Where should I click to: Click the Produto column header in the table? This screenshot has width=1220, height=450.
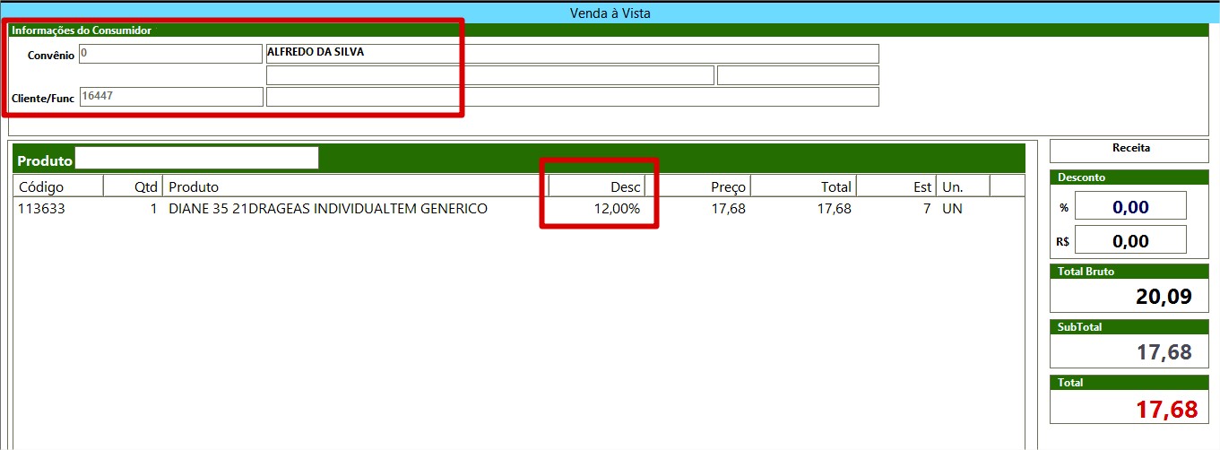(355, 186)
